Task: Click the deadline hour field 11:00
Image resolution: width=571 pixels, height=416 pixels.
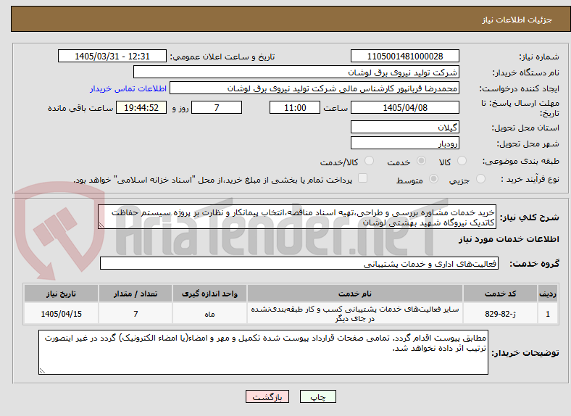Action: pos(295,107)
